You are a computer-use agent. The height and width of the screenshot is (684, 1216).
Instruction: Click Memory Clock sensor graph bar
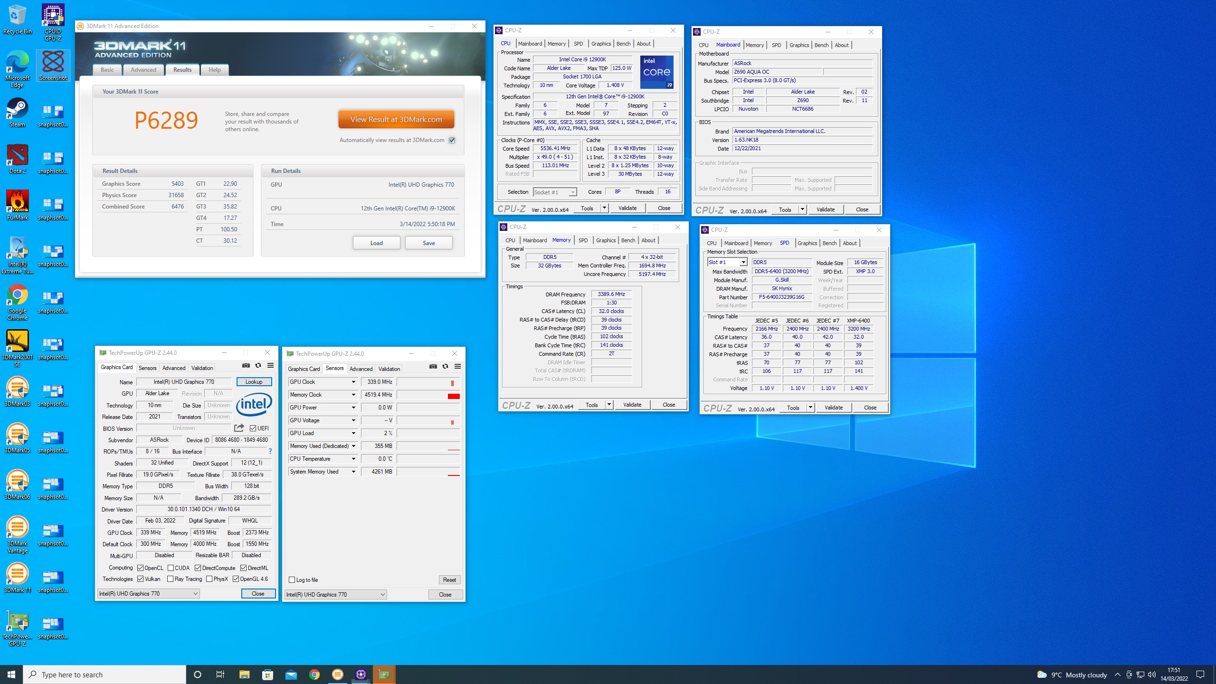pos(428,395)
